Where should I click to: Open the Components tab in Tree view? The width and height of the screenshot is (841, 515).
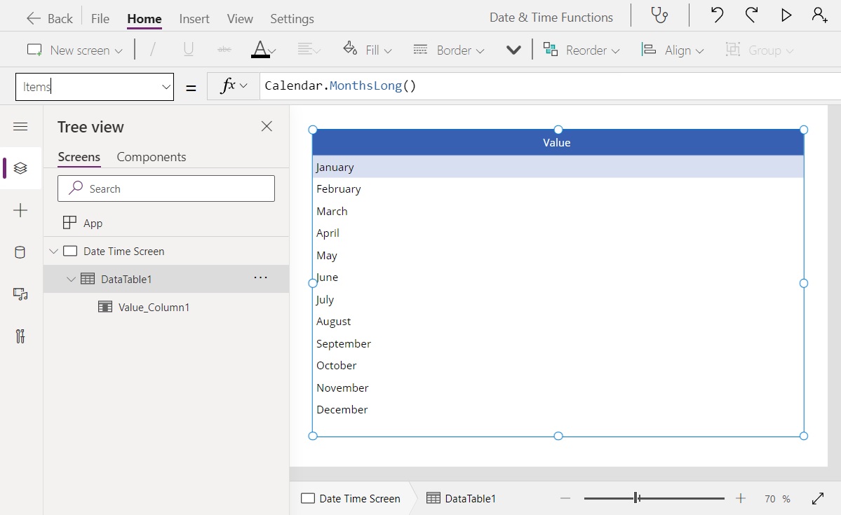tap(151, 157)
